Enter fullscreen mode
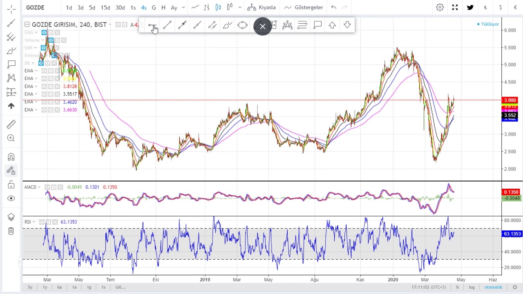The width and height of the screenshot is (523, 294). tap(455, 7)
